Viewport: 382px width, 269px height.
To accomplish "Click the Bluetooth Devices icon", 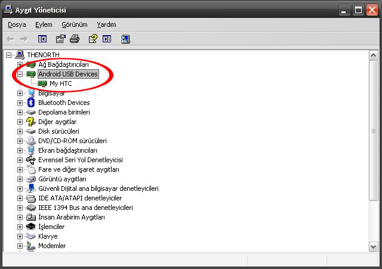I will point(30,103).
